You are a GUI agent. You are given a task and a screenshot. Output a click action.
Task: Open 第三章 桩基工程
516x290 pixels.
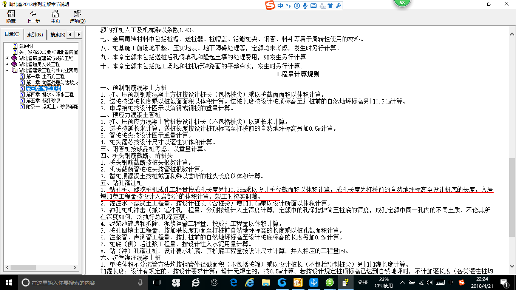43,88
